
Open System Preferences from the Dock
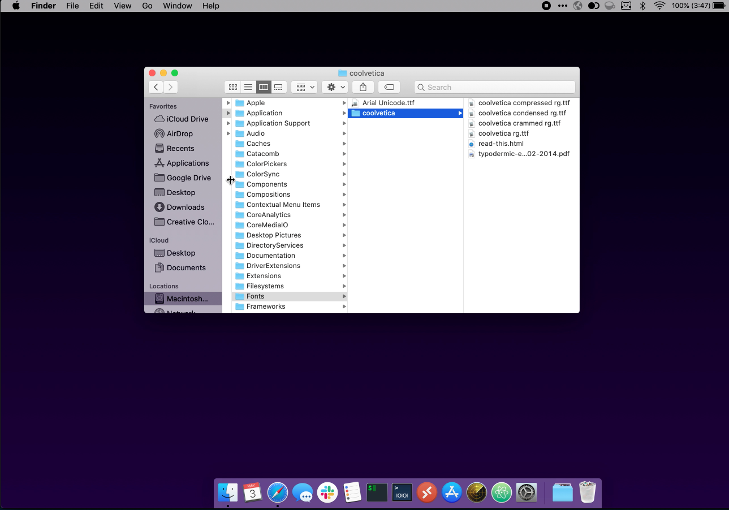pyautogui.click(x=527, y=492)
